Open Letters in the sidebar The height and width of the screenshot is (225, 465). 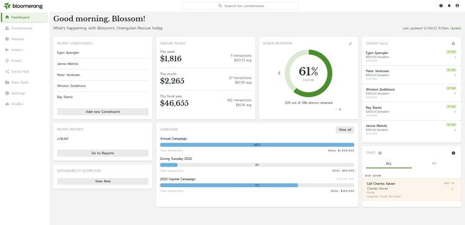click(24, 50)
